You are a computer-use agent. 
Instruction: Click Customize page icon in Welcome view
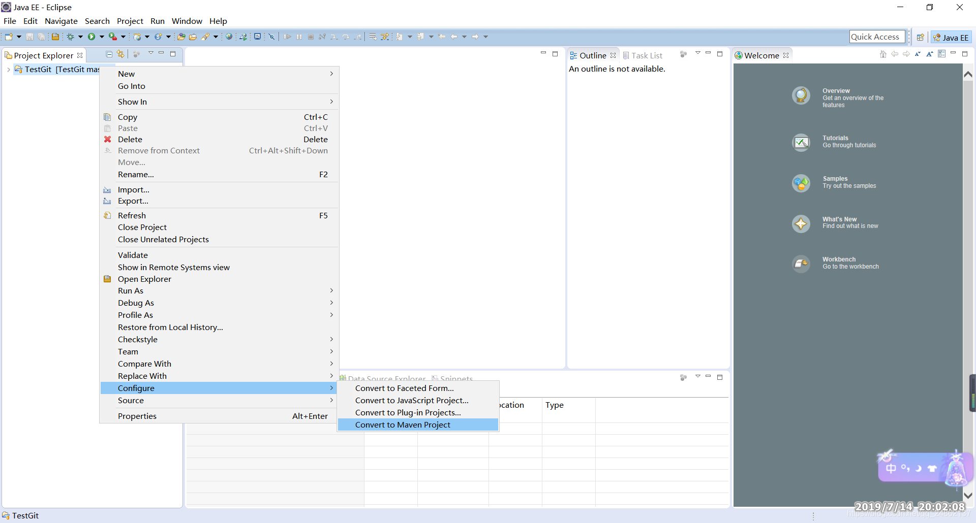pyautogui.click(x=941, y=54)
